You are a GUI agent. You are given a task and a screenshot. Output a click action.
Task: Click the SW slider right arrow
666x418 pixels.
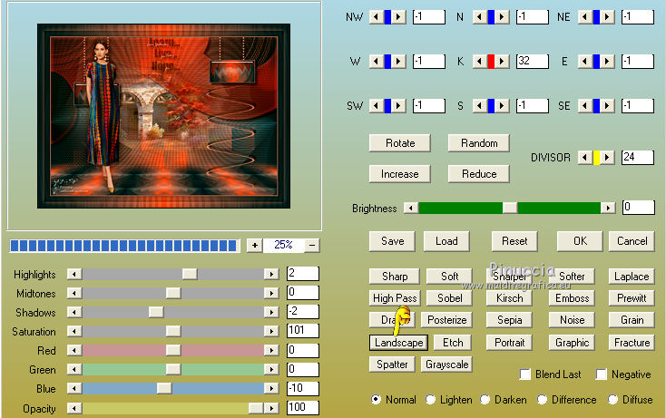click(398, 106)
